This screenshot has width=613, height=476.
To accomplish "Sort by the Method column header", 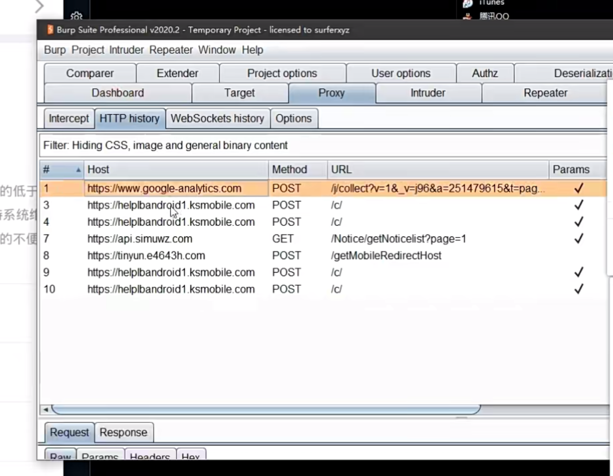I will tap(298, 170).
